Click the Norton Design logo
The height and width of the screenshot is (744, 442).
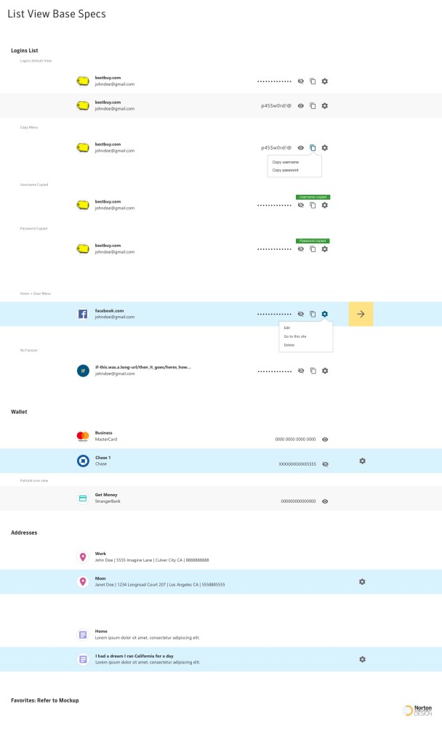[417, 710]
